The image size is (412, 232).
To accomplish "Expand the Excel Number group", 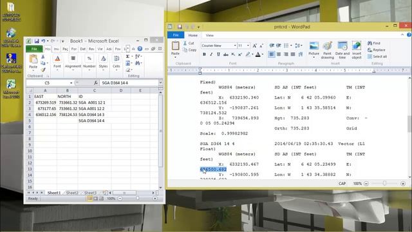I will tap(89, 63).
